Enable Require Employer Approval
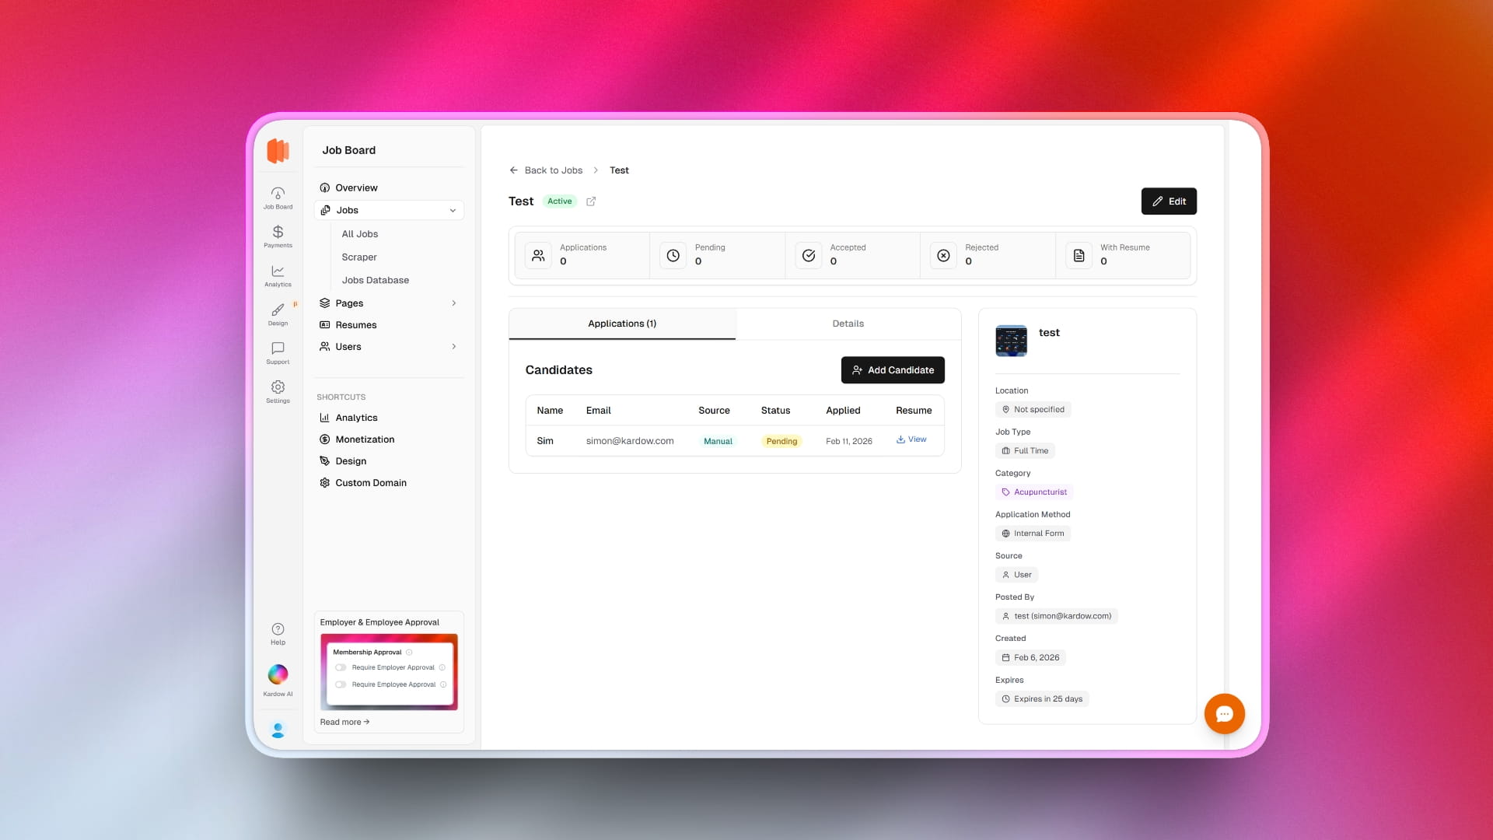Screen dimensions: 1493x840 coord(341,667)
